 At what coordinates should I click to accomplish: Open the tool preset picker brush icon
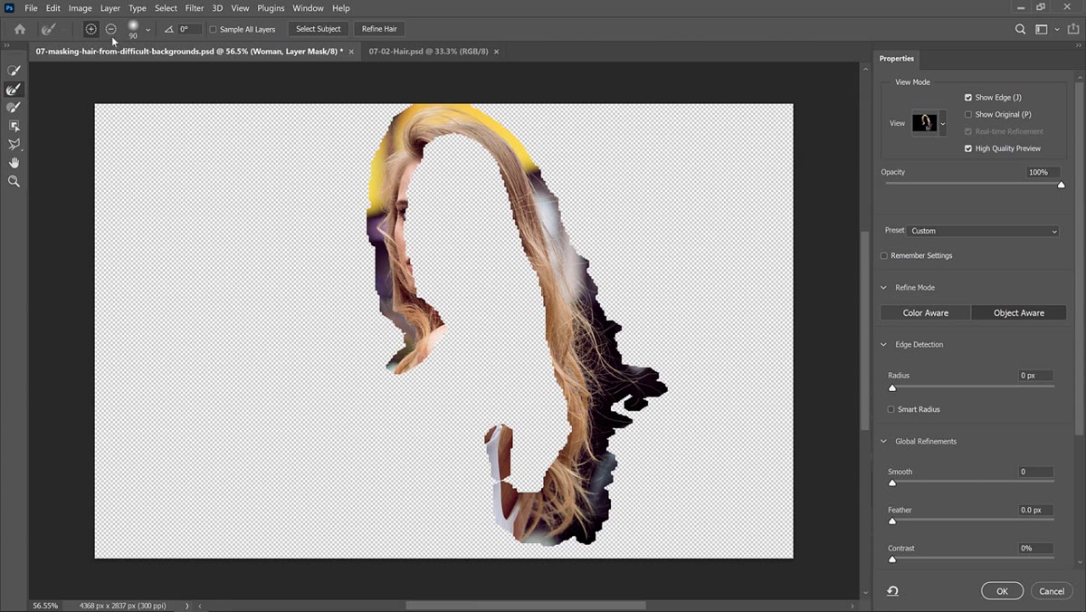pyautogui.click(x=49, y=29)
